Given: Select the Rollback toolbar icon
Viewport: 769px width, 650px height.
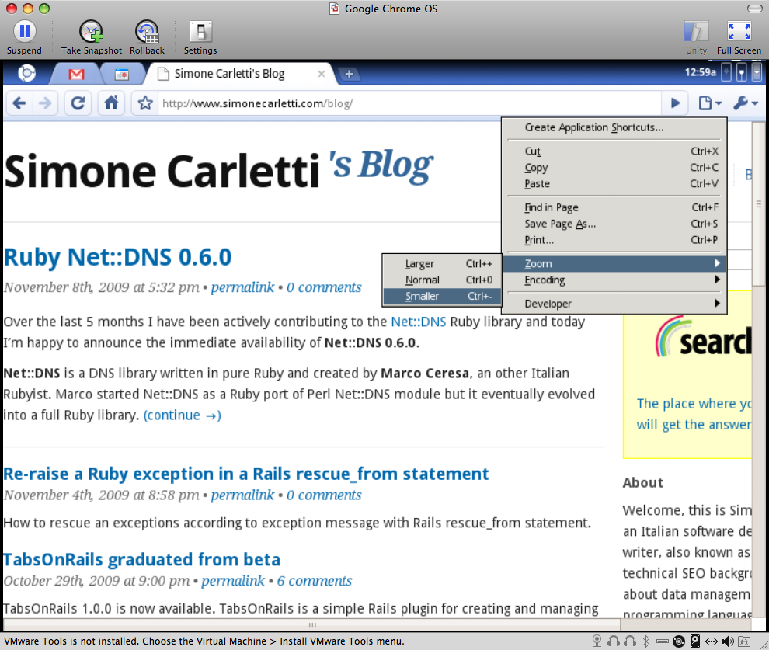Looking at the screenshot, I should point(147,31).
